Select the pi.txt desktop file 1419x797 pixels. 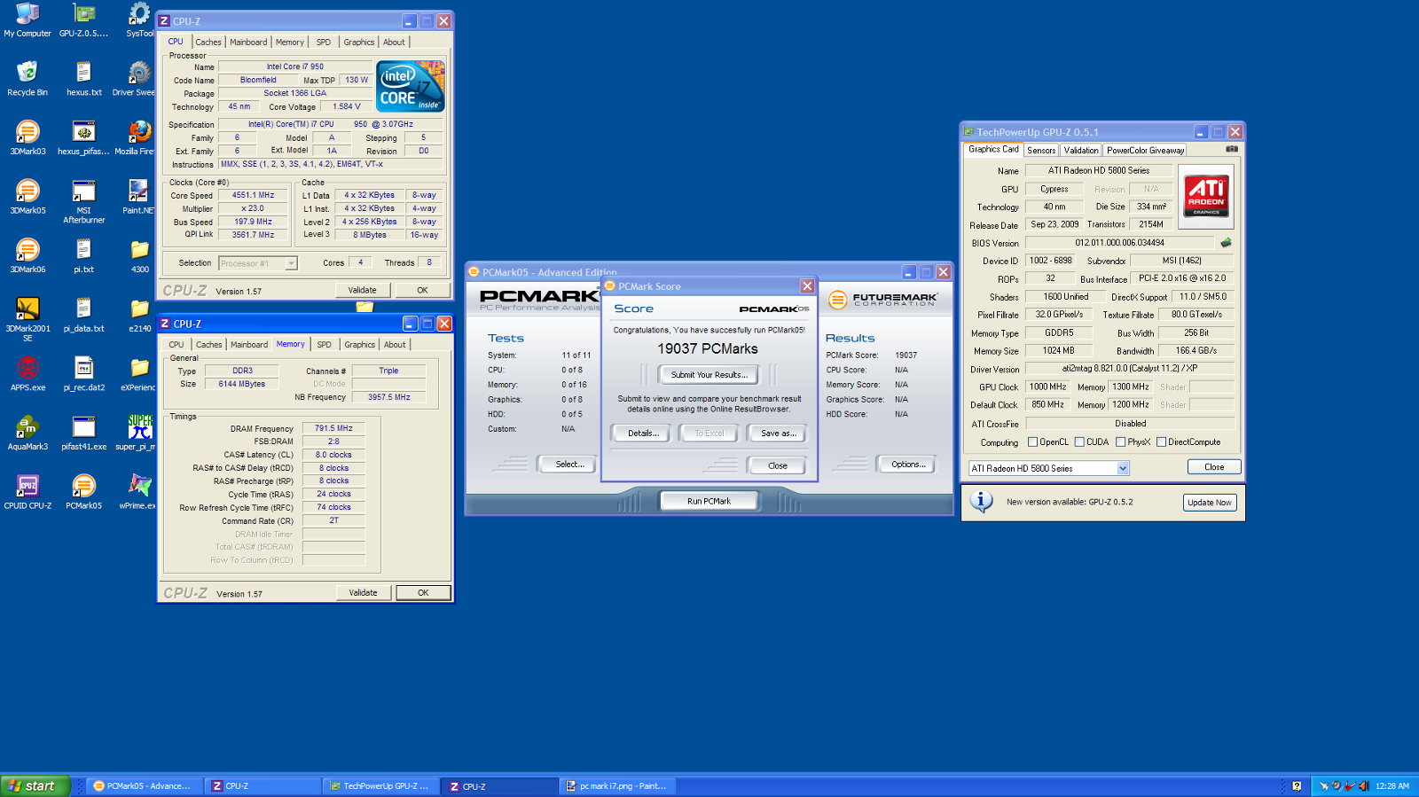pos(83,255)
